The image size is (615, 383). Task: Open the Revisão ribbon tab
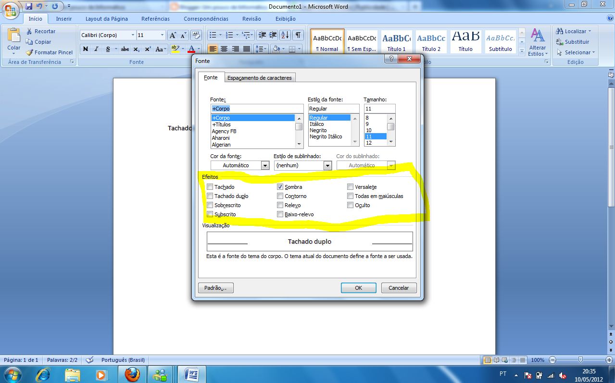pyautogui.click(x=251, y=19)
